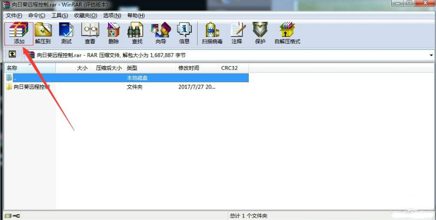The image size is (436, 220).
Task: Show archive Info (信息) icon
Action: 184,33
